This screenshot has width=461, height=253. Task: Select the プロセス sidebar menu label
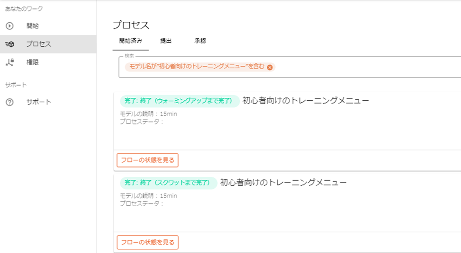pos(39,44)
